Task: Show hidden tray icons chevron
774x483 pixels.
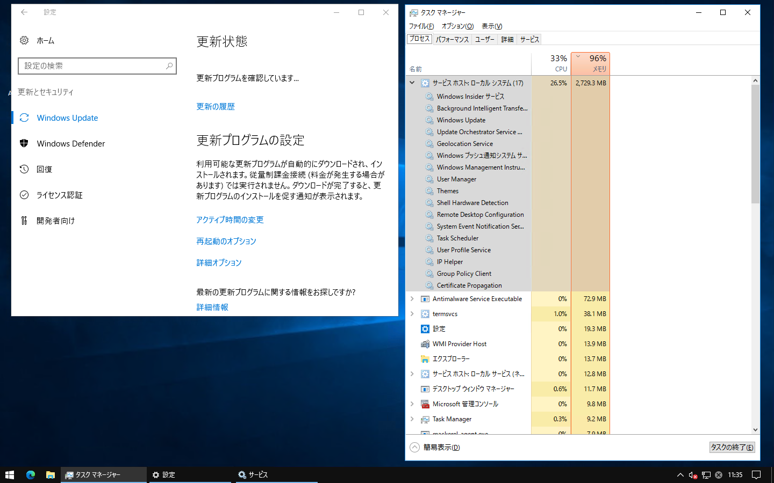Action: point(680,475)
